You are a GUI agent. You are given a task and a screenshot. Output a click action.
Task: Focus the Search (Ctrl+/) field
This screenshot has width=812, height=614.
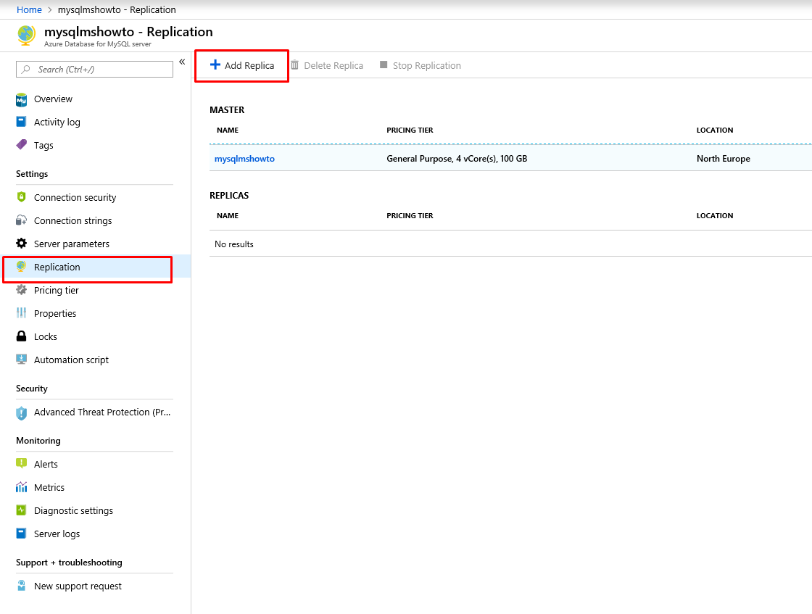point(94,70)
